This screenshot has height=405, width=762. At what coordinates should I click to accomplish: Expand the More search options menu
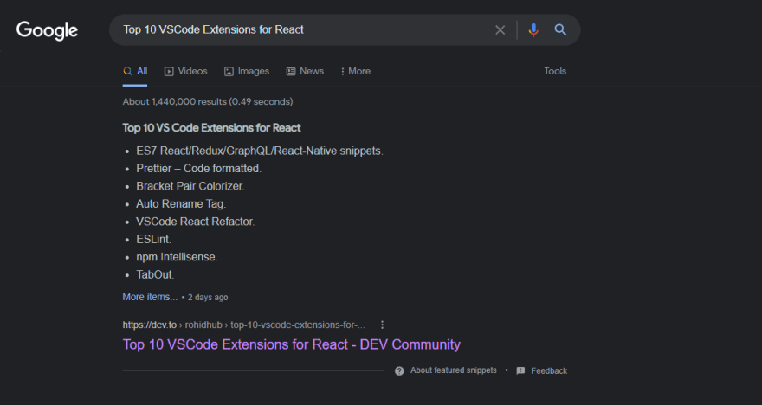356,71
